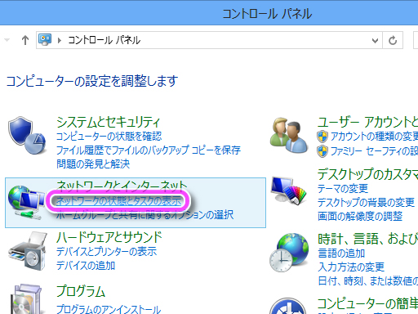This screenshot has height=314, width=418.
Task: Click the Hardware and Sound printer icon
Action: click(x=27, y=251)
